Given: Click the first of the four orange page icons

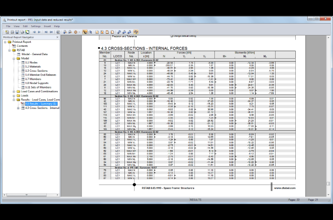Looking at the screenshot, I should point(97,32).
